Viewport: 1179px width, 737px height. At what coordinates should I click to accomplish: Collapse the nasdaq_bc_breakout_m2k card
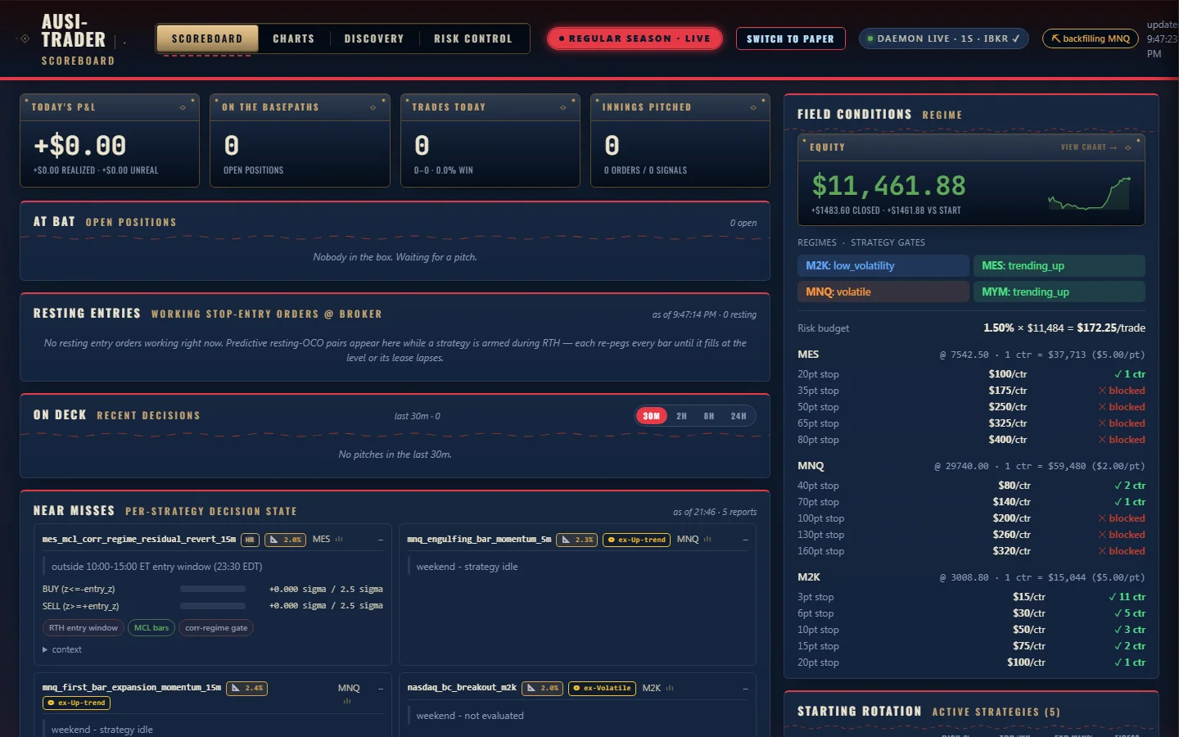[x=745, y=689]
